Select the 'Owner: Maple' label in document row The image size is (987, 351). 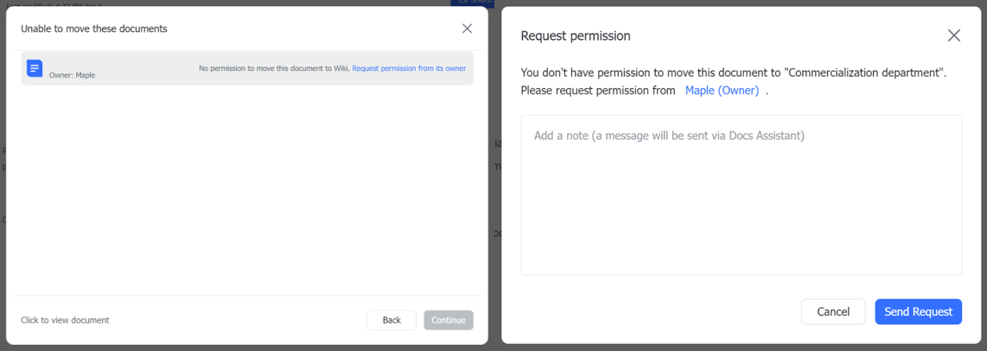(73, 75)
